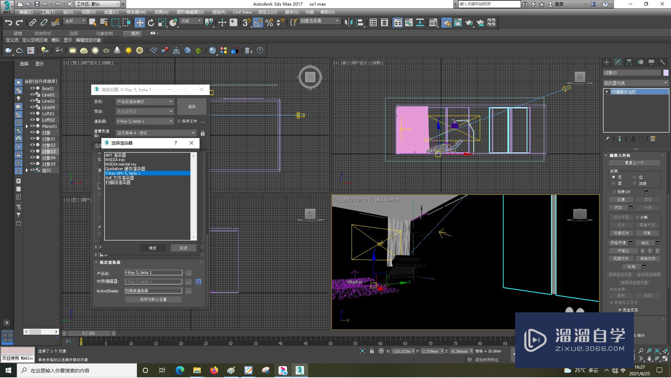Click the renderer list vertical scrollbar
671x378 pixels.
193,196
